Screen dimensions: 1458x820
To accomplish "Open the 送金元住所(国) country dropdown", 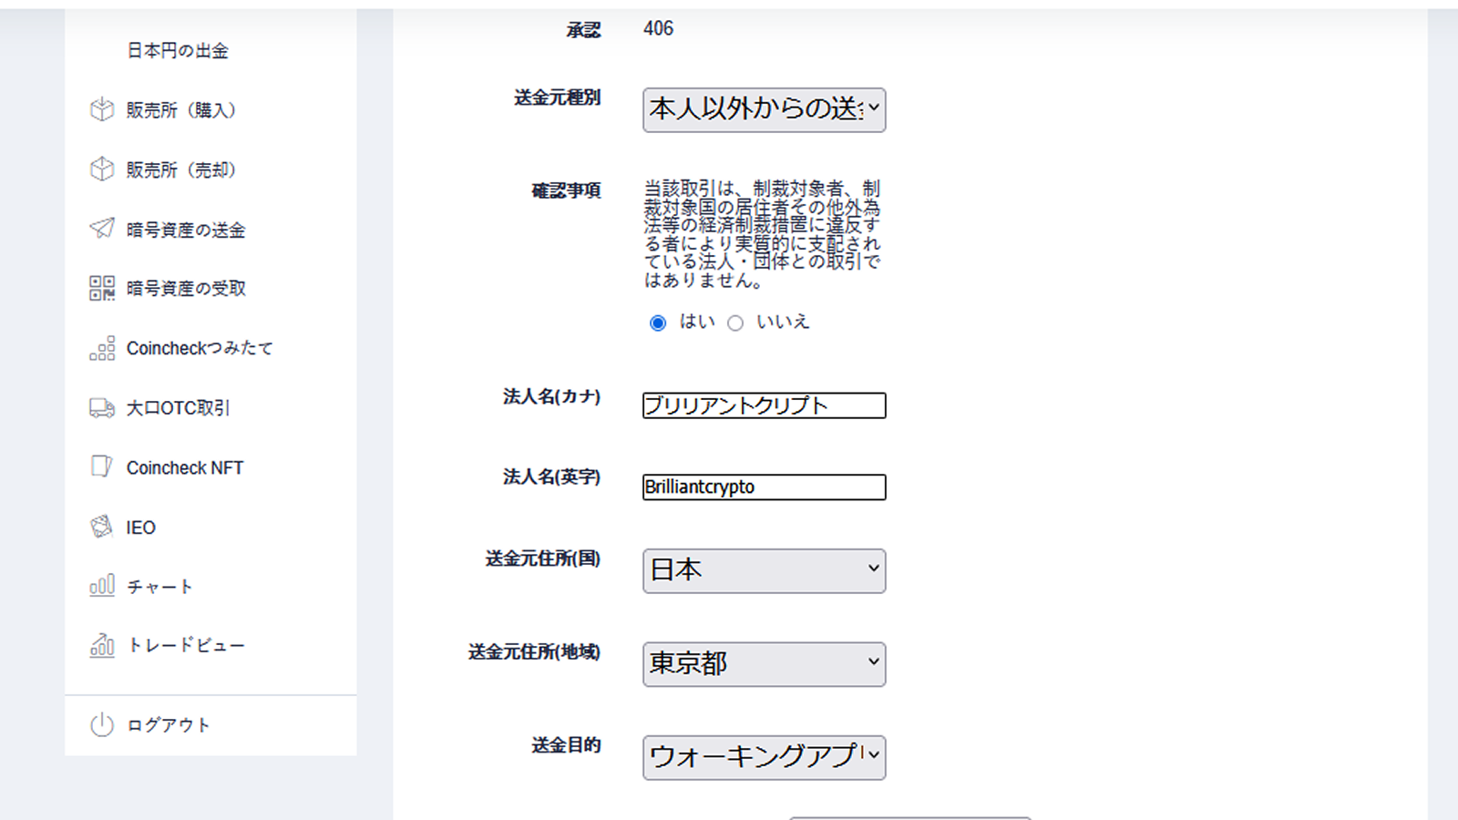I will pos(764,570).
